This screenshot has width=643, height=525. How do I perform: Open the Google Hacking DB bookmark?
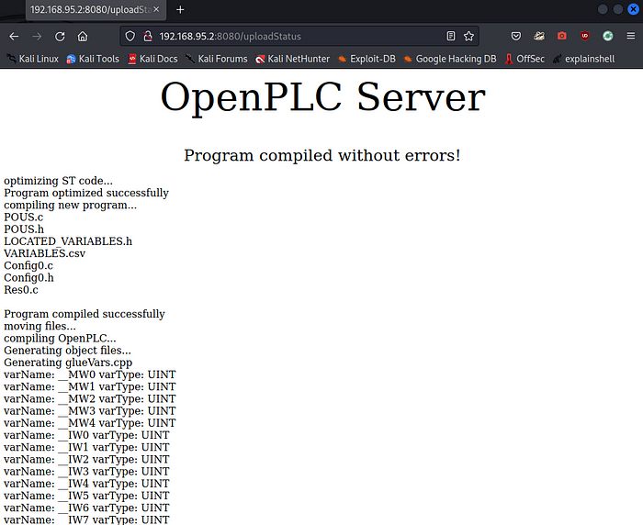click(450, 59)
